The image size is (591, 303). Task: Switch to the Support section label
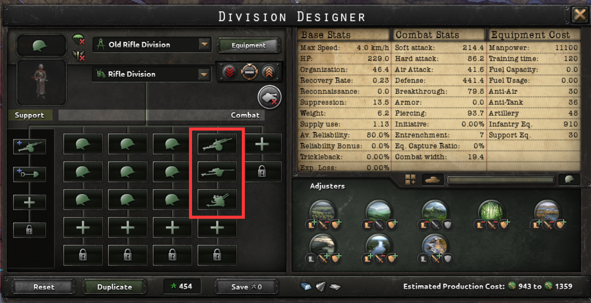coord(29,115)
